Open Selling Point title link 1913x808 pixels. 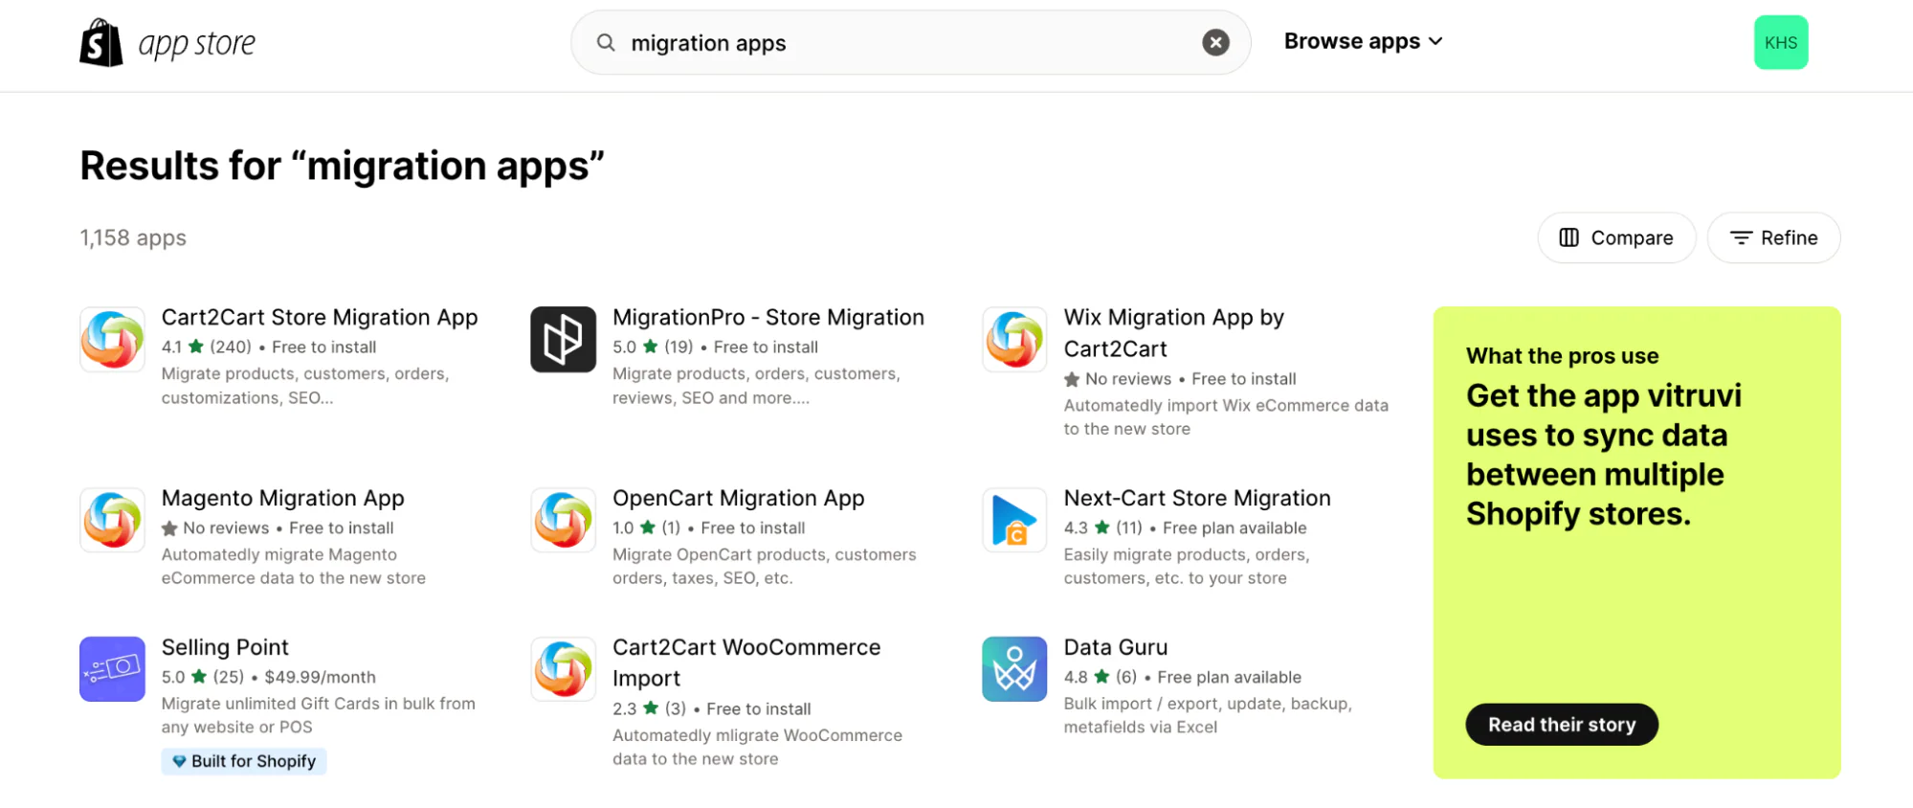point(225,647)
